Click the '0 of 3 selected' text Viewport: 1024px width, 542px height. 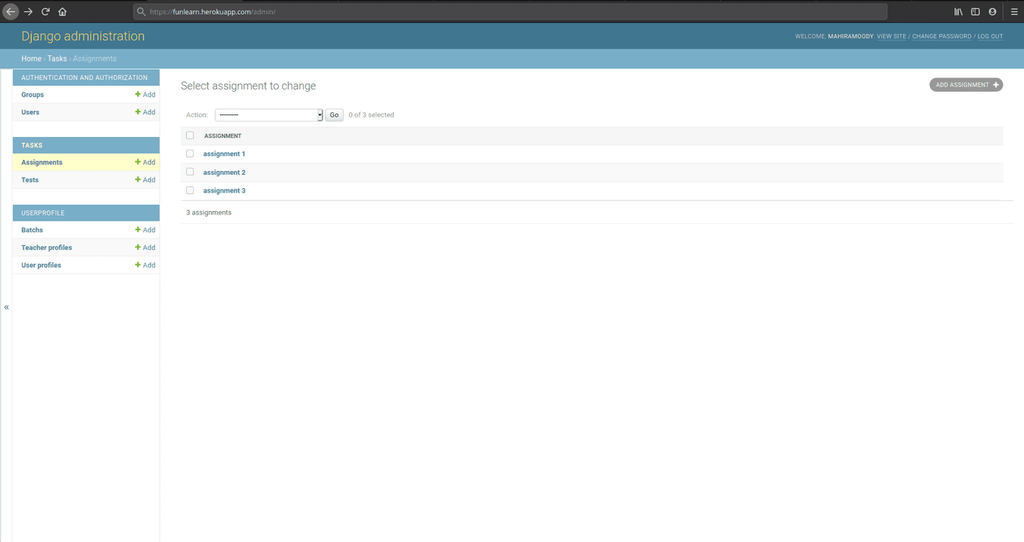point(371,114)
